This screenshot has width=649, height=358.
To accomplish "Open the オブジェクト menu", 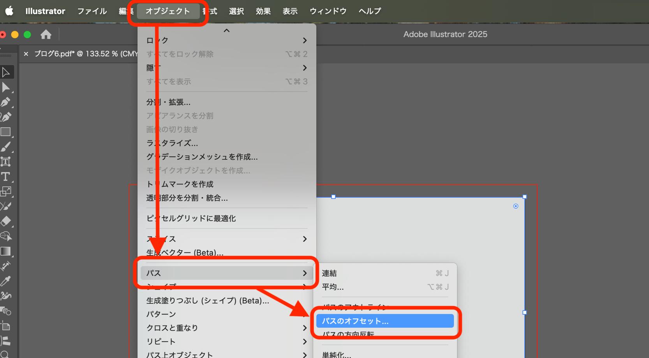I will pyautogui.click(x=168, y=11).
